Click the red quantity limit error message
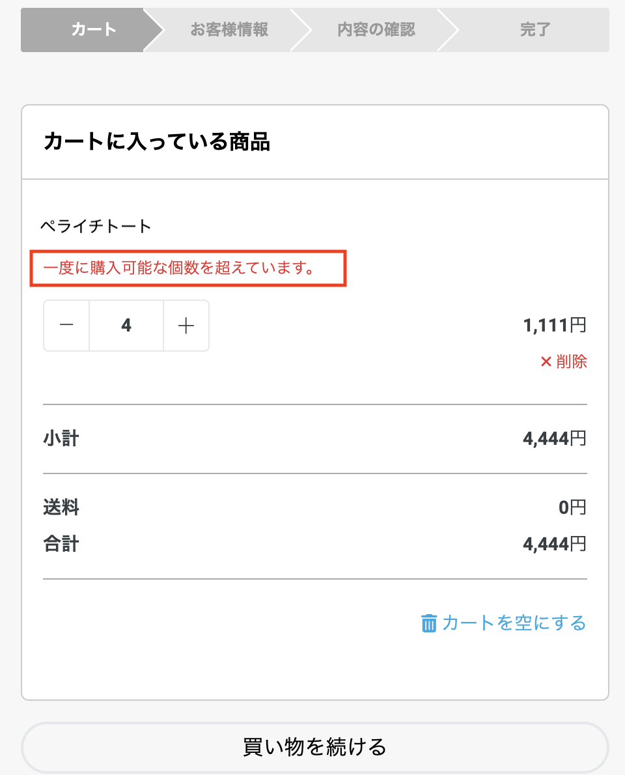This screenshot has height=775, width=625. [x=178, y=268]
